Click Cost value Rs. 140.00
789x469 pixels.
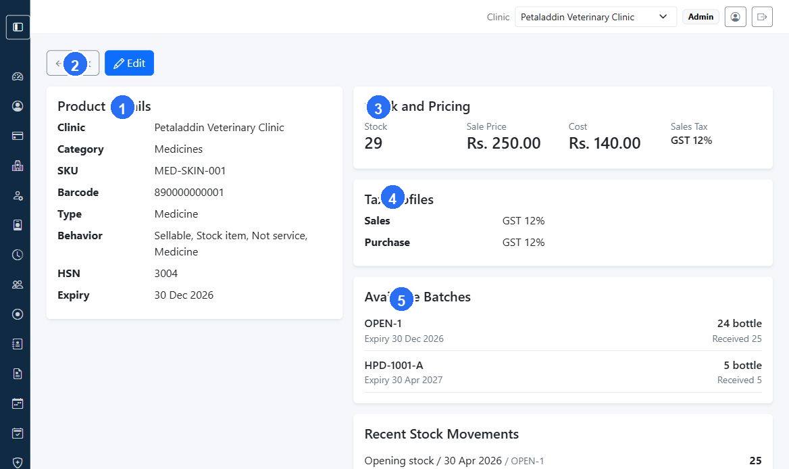(605, 143)
